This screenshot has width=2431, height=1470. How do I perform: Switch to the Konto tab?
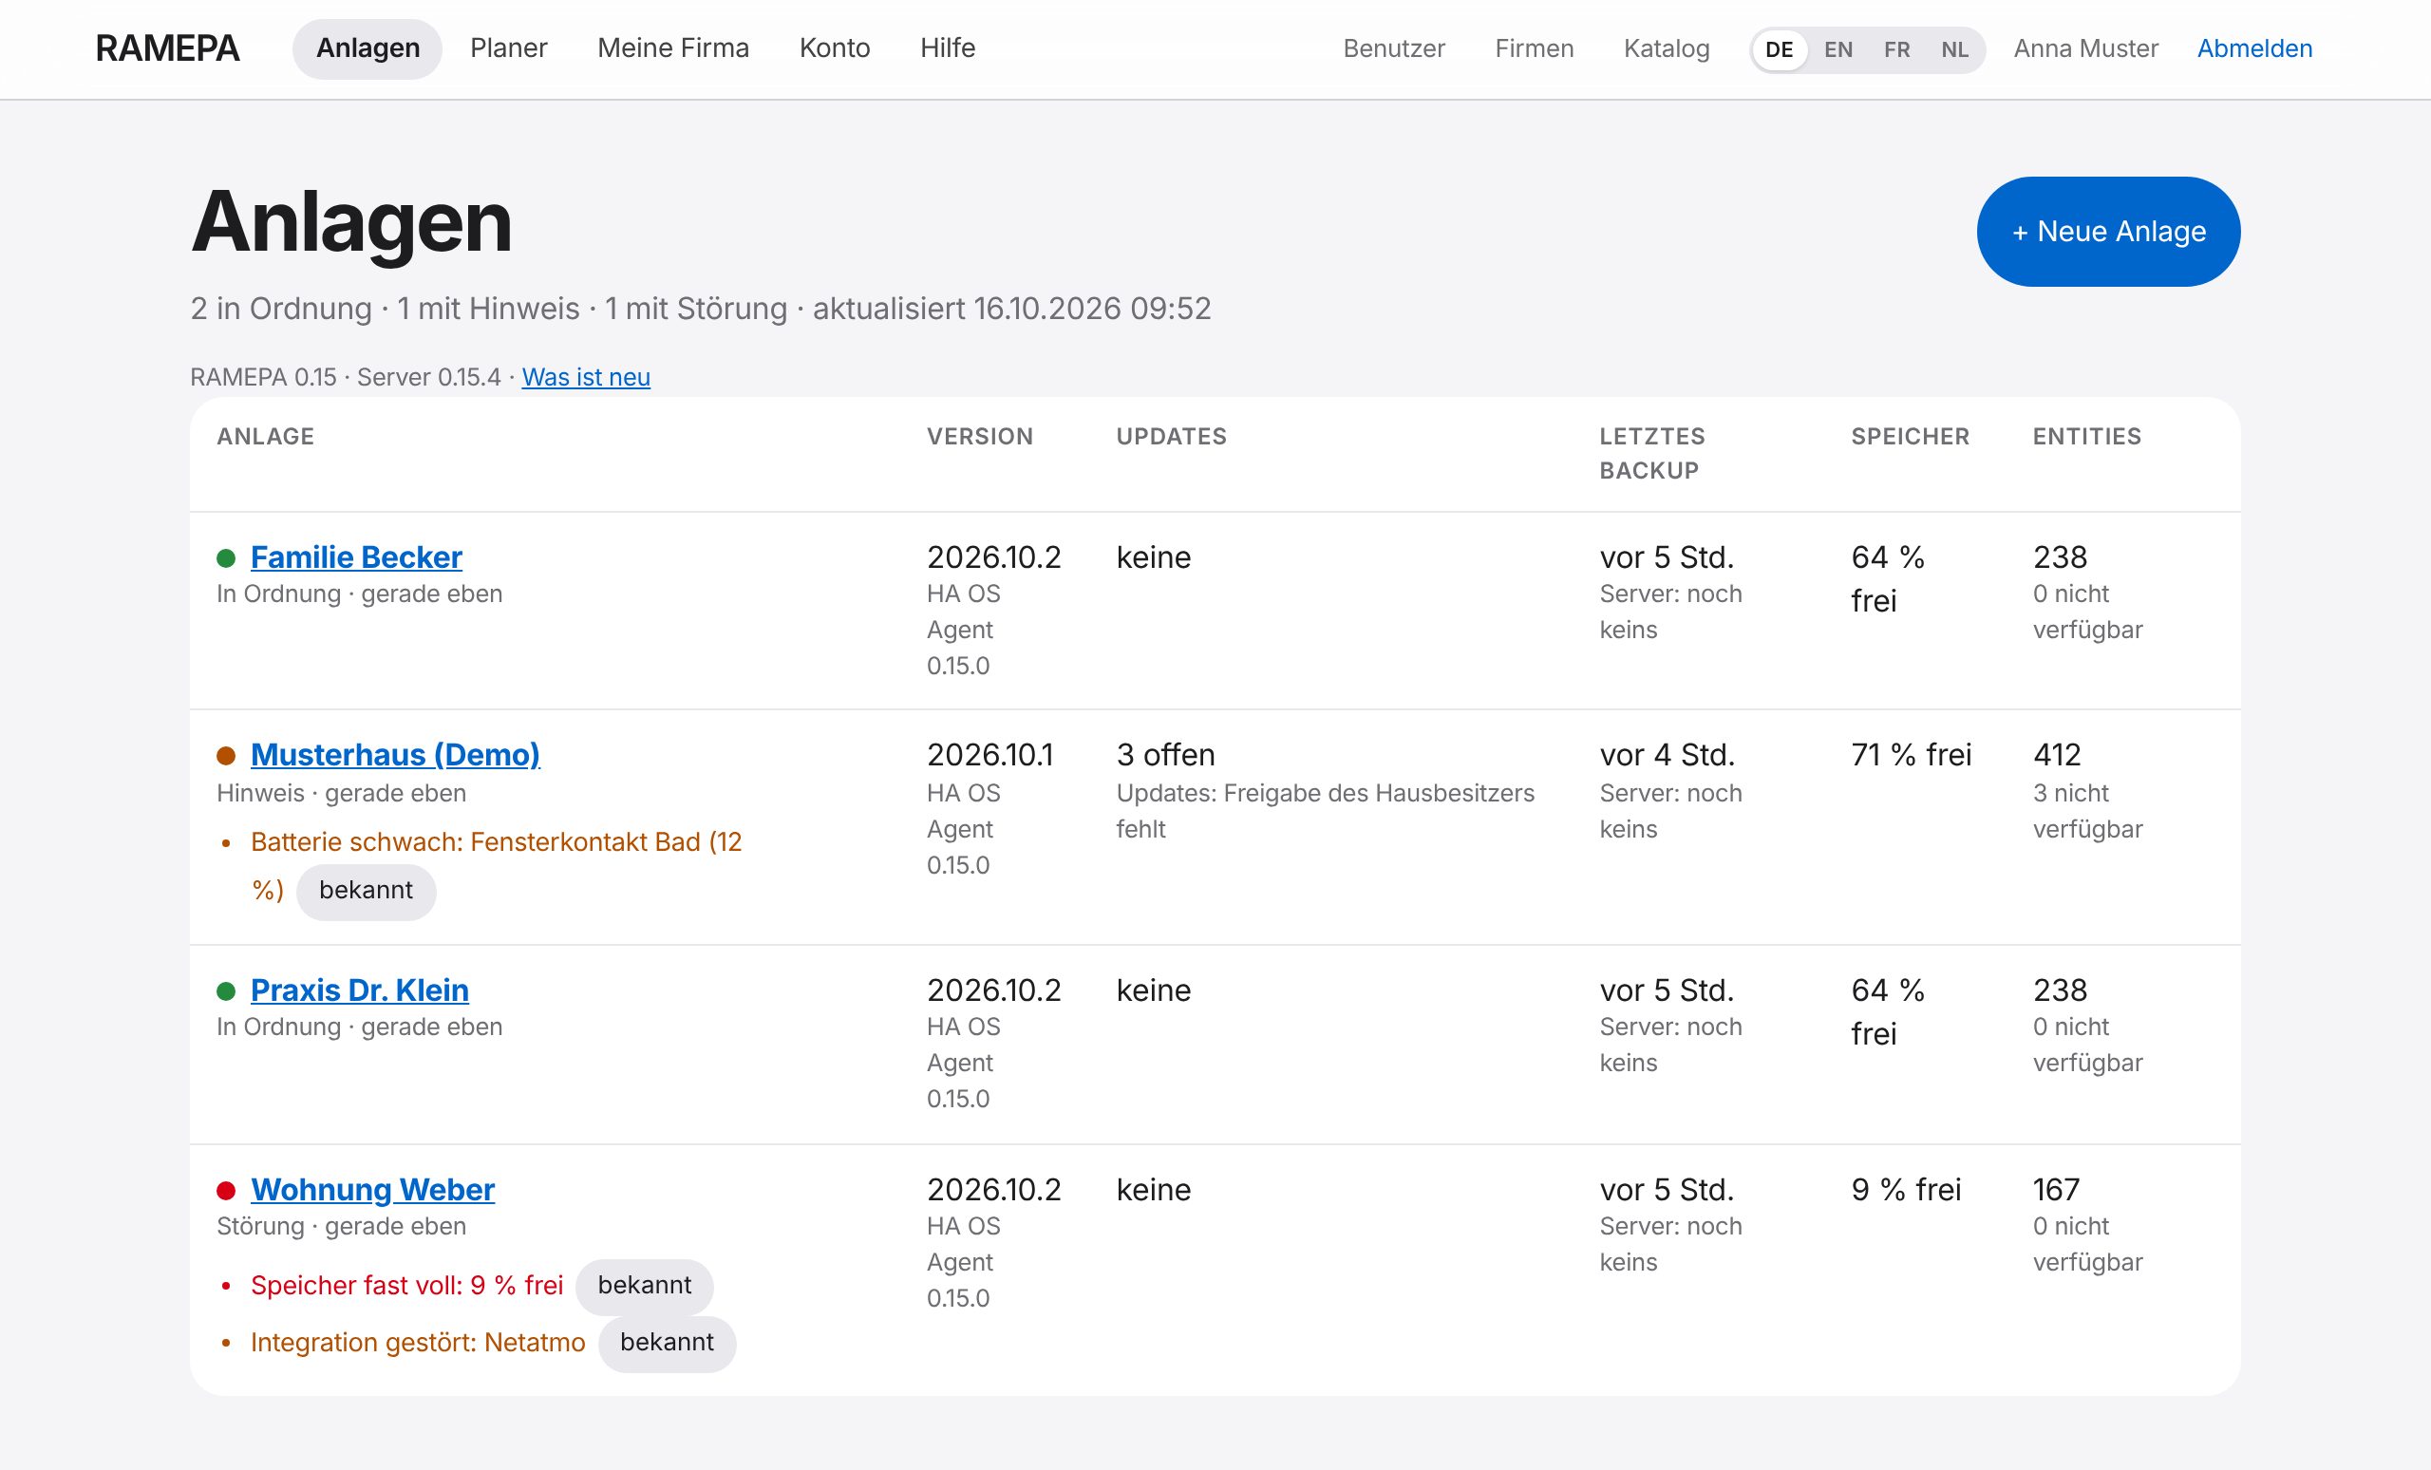(x=835, y=48)
